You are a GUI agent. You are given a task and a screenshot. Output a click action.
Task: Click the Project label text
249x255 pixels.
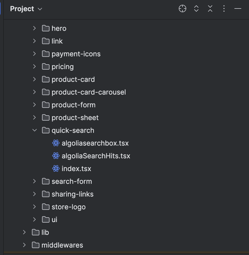pyautogui.click(x=22, y=9)
